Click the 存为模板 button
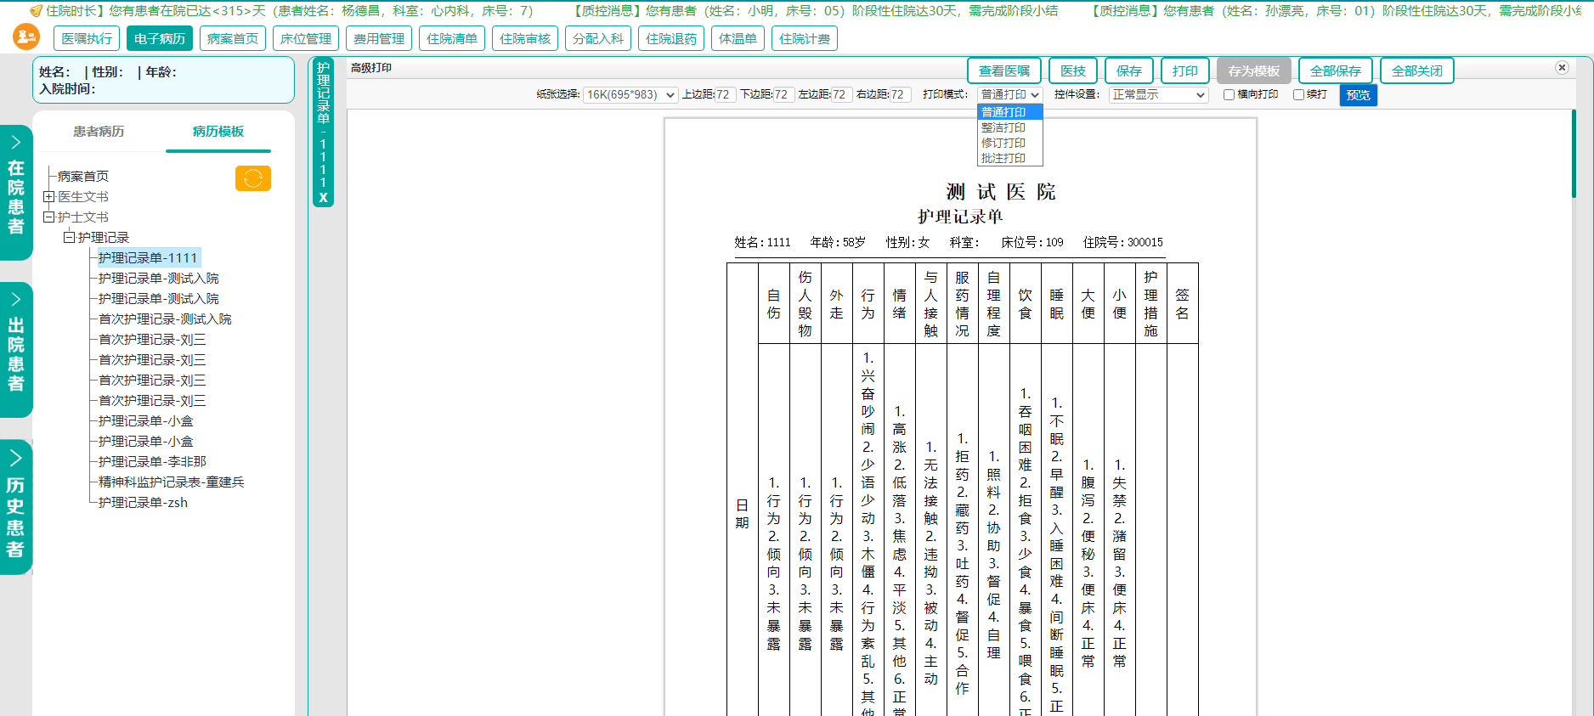 tap(1254, 71)
